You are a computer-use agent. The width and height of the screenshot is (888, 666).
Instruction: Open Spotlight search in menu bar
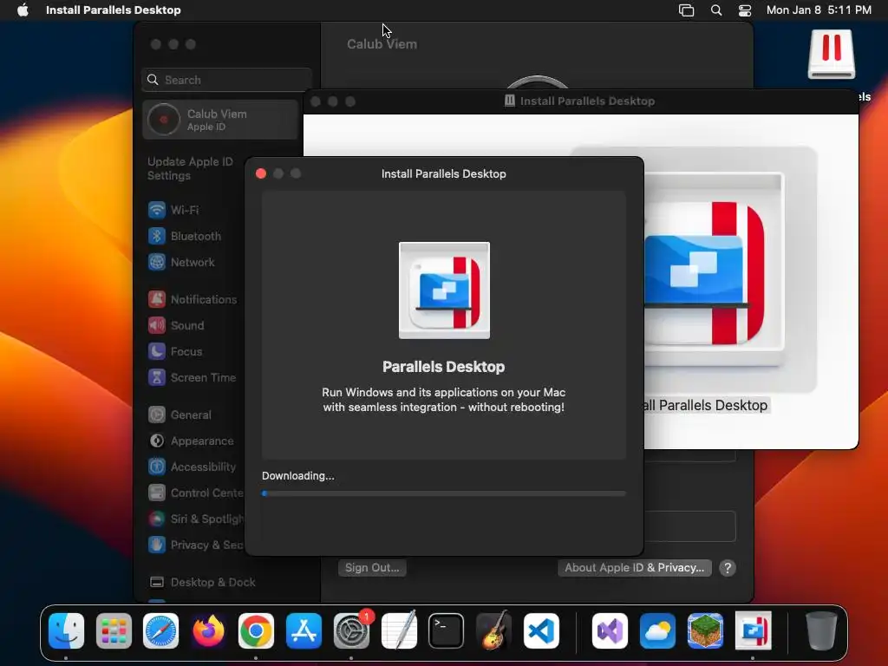tap(715, 10)
